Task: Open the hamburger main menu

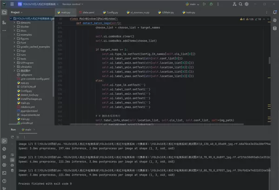Action: point(12,4)
